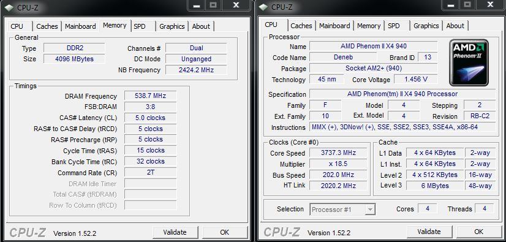
Task: Click the DDR2 memory type field
Action: [75, 48]
